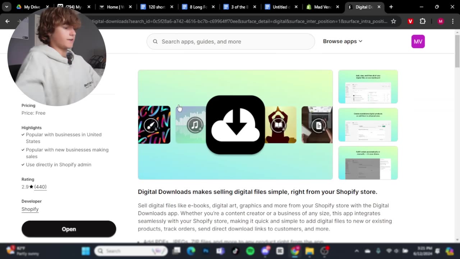Screen dimensions: 460x259
Task: Open the Windows Start menu
Action: [x=86, y=251]
